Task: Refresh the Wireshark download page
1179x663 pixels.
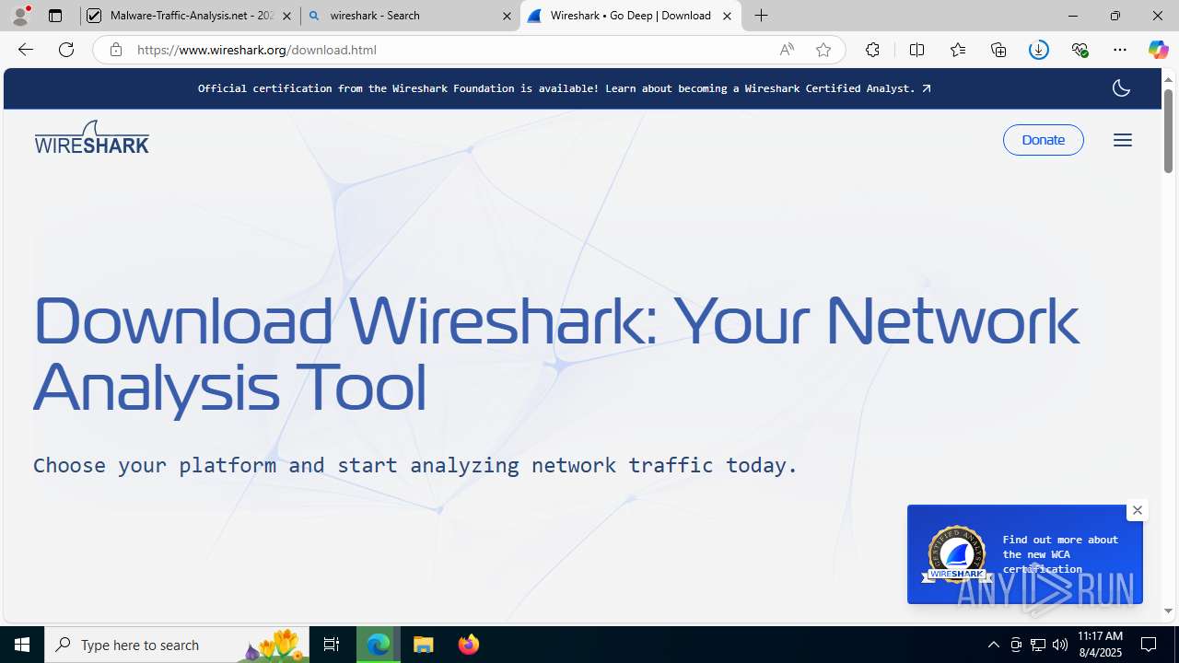Action: point(66,50)
